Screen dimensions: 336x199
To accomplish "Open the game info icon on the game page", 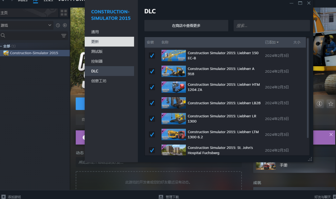I will coord(320,104).
